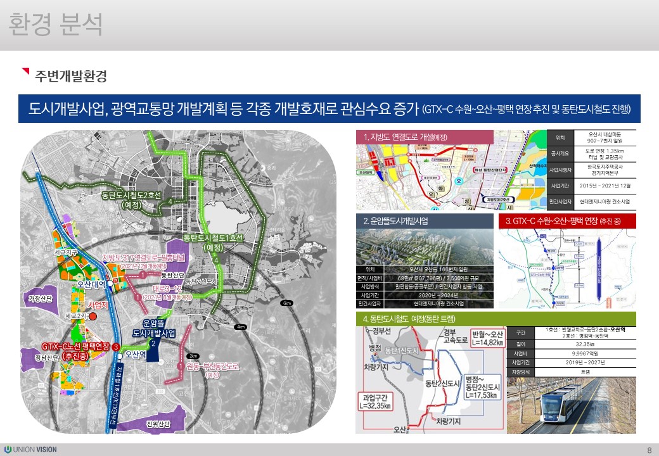
Task: Click the 4km radius distance tag
Action: [x=241, y=327]
